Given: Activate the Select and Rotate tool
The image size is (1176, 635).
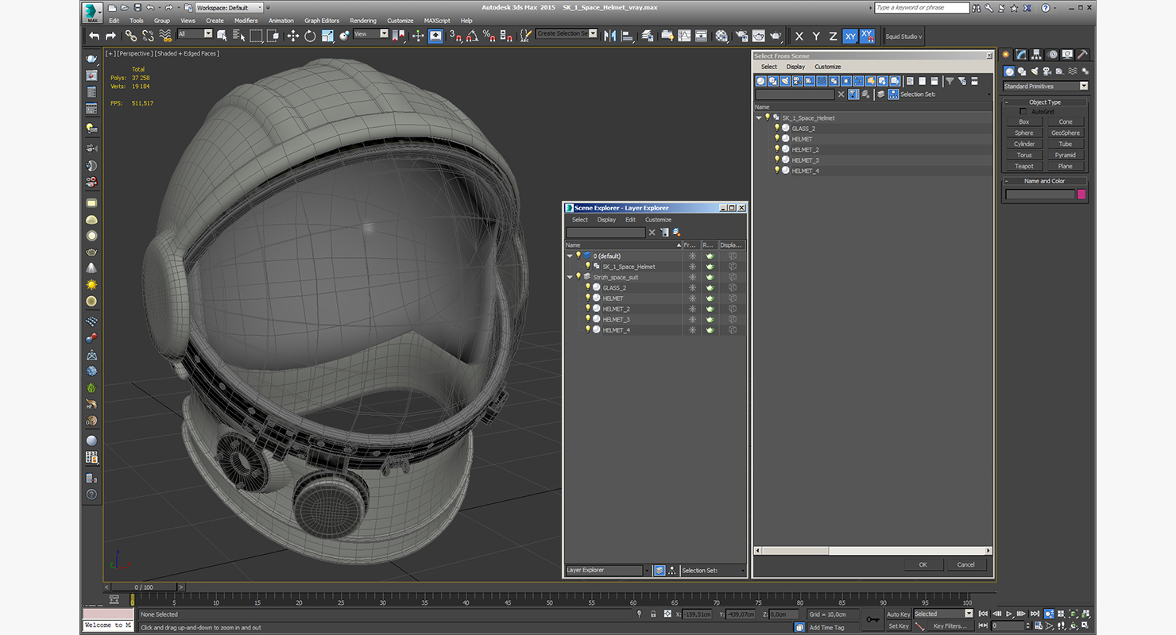Looking at the screenshot, I should pyautogui.click(x=310, y=36).
